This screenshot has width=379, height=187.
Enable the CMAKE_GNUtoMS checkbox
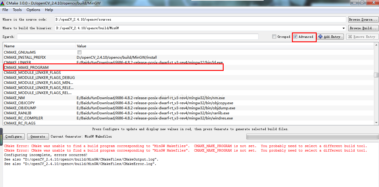point(79,52)
